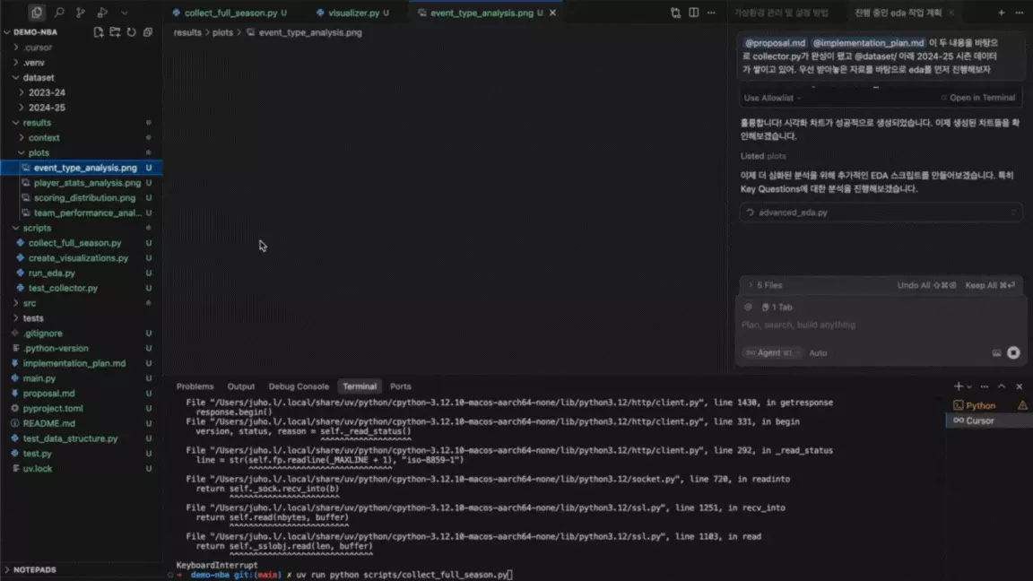Viewport: 1033px width, 581px height.
Task: Expand the src folder
Action: 16,303
